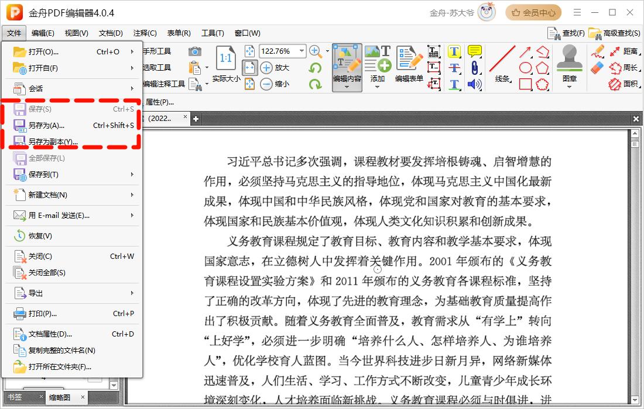Image resolution: width=644 pixels, height=409 pixels.
Task: Click the paperclip file attachment icon
Action: click(474, 68)
